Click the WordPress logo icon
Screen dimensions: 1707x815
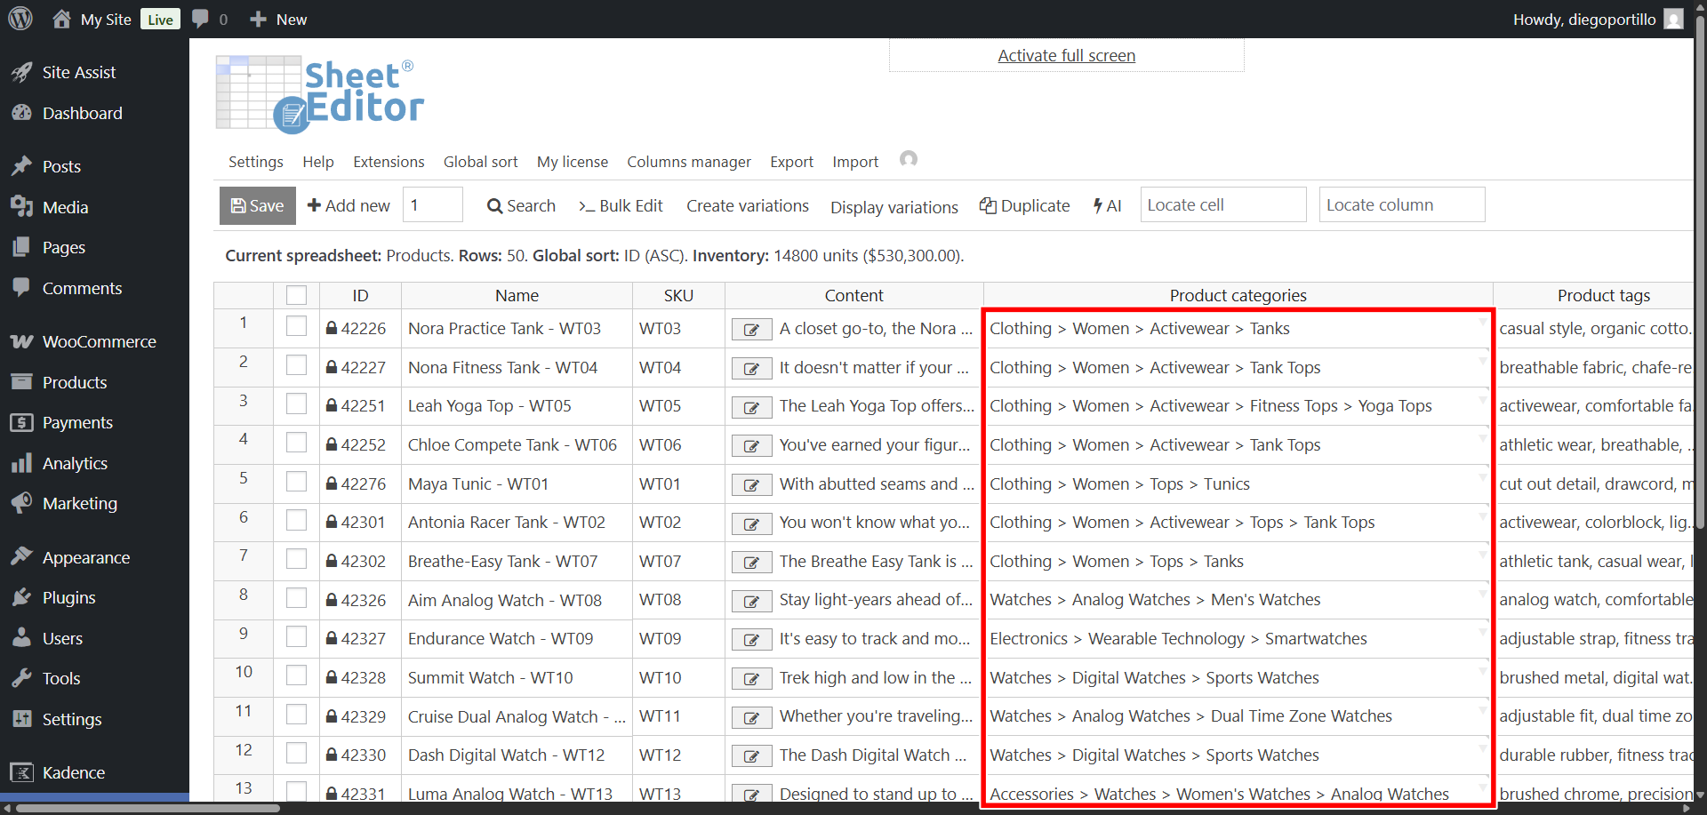tap(20, 19)
